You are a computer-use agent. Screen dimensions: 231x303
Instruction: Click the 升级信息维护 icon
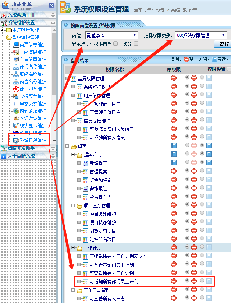point(16,52)
